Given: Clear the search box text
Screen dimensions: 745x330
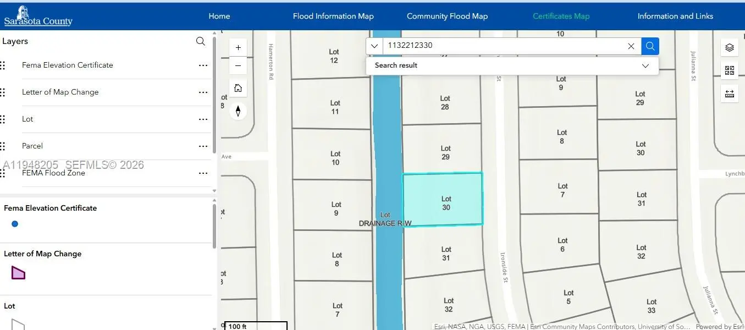Looking at the screenshot, I should 631,46.
